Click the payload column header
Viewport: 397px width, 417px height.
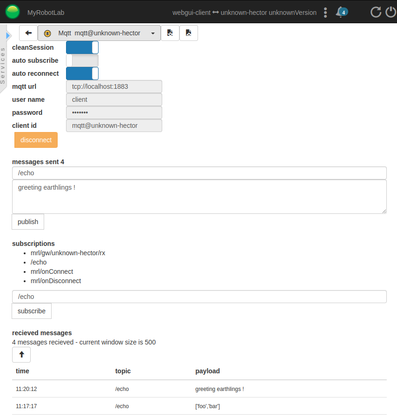pos(207,371)
